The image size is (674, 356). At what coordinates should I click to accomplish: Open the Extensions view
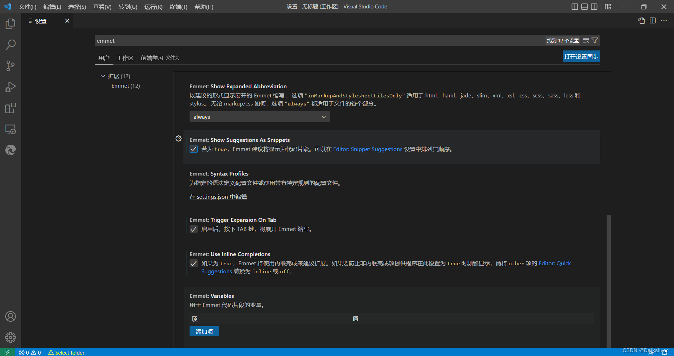(11, 108)
